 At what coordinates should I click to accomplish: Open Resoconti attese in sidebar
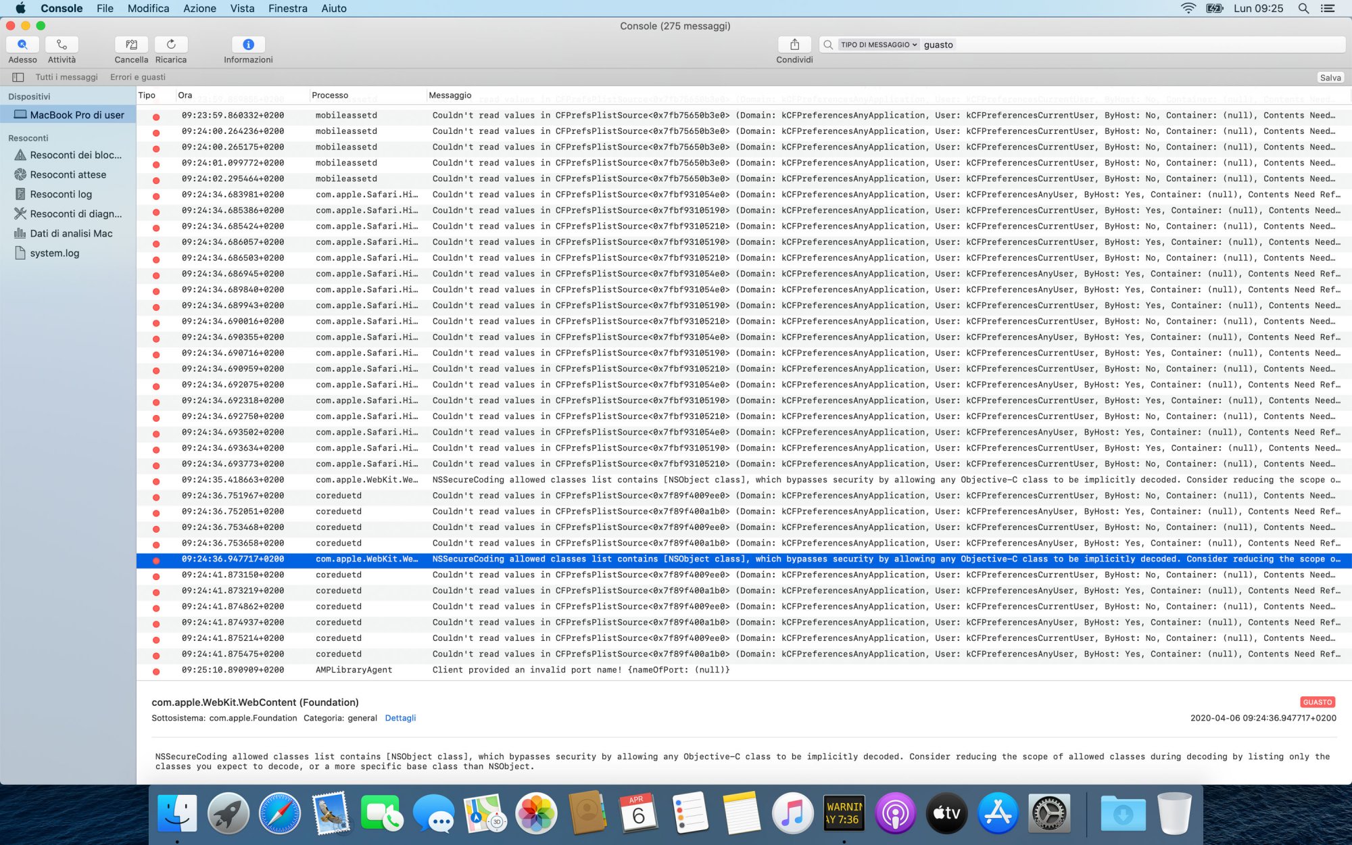pos(60,174)
